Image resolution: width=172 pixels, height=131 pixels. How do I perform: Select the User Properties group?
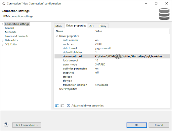point(68,89)
